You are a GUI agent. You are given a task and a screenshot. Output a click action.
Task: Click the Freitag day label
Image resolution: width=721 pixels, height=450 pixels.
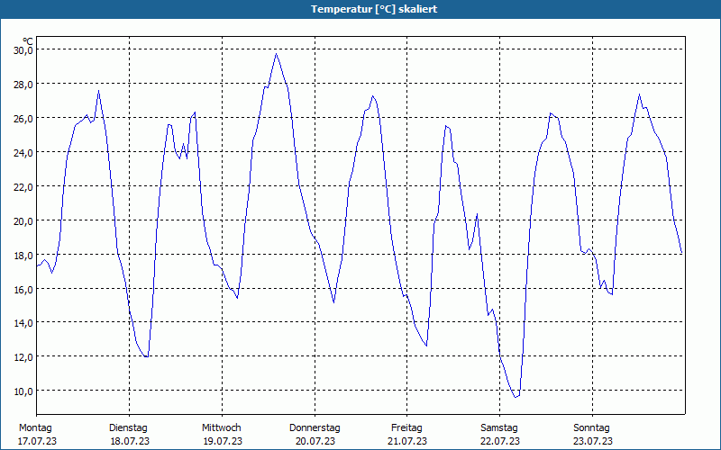click(407, 428)
